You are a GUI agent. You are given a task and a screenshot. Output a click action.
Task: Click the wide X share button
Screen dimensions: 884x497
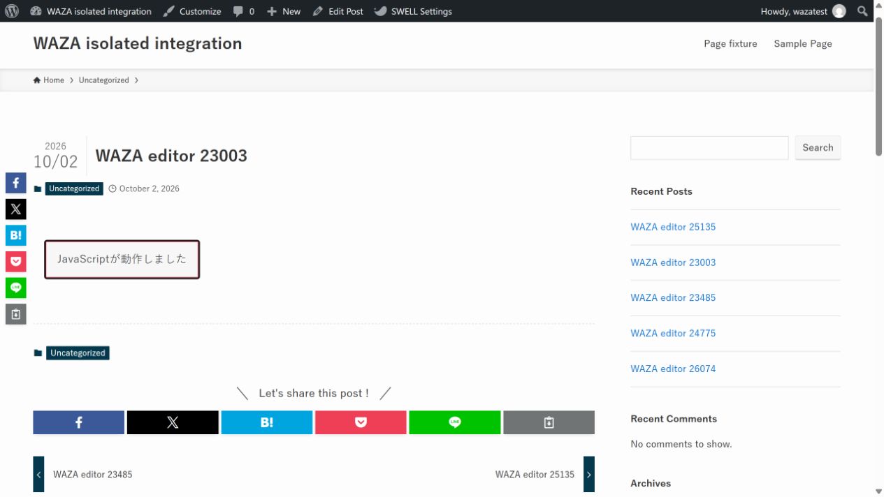(173, 422)
